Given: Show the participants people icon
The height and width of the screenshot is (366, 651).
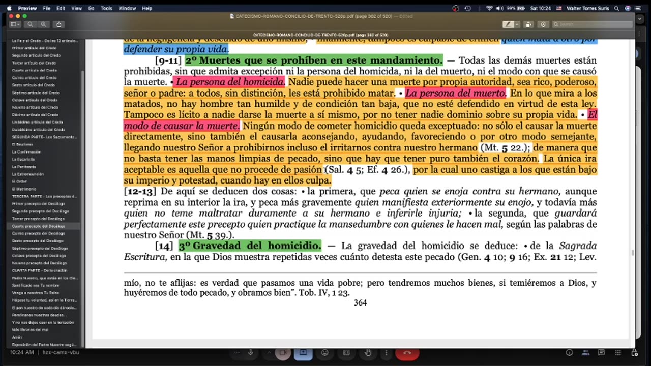Looking at the screenshot, I should (585, 353).
